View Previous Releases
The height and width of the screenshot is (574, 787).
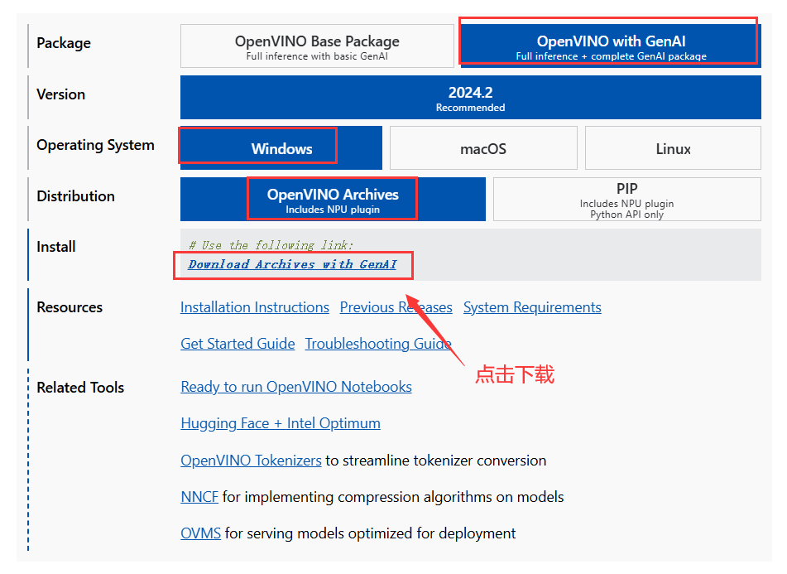click(396, 307)
